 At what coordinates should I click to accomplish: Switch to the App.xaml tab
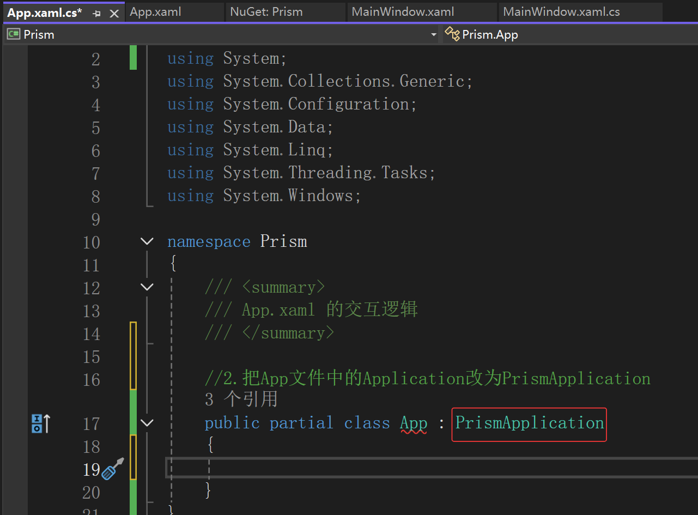(x=155, y=11)
